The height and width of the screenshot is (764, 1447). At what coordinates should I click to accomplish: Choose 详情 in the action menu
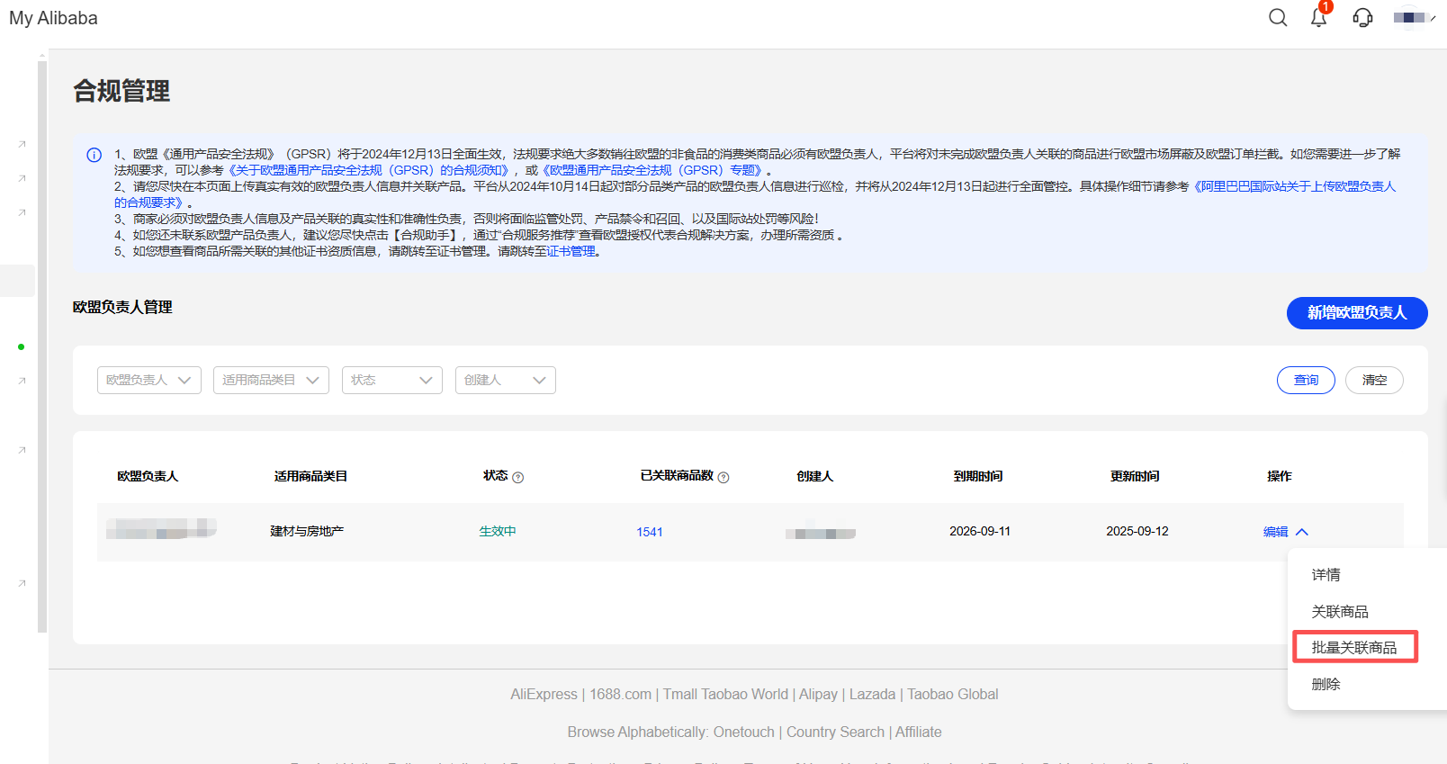click(1326, 574)
